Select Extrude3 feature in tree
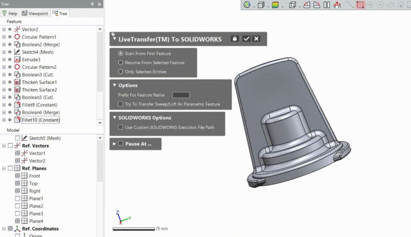 (x=31, y=60)
